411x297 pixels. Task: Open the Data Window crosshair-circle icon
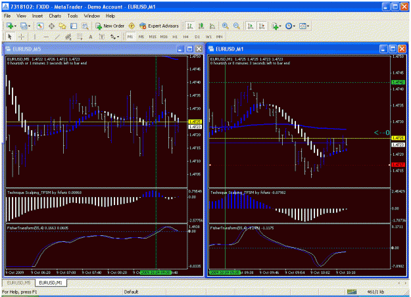point(52,26)
